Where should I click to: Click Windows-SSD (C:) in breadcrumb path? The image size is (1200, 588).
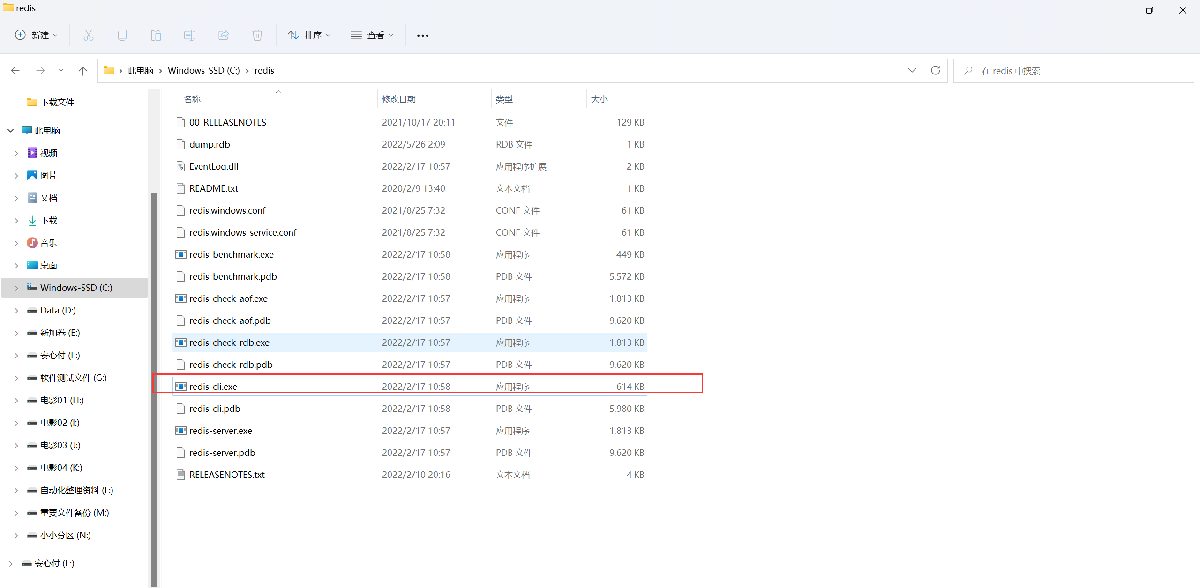(x=203, y=70)
